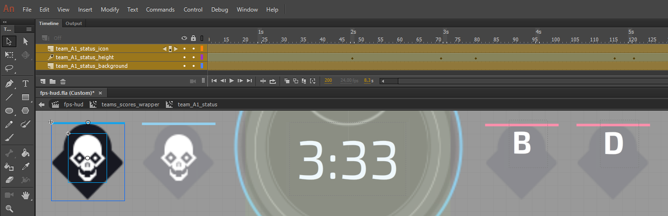
Task: Select the Pen tool
Action: [9, 84]
